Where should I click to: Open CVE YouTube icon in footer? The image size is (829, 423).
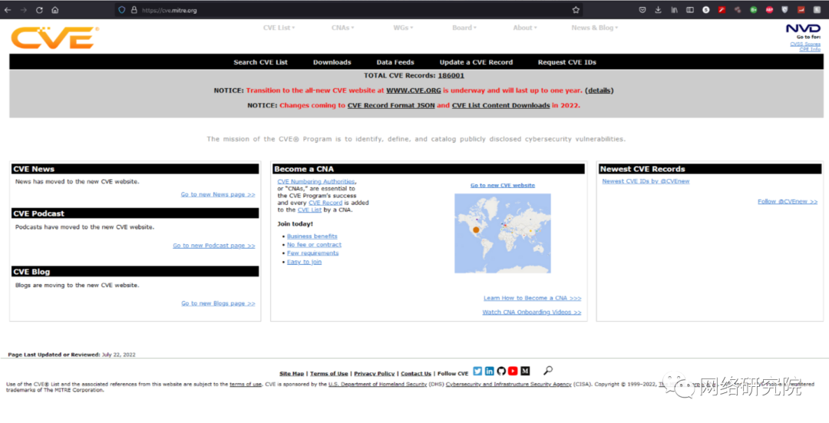point(513,372)
